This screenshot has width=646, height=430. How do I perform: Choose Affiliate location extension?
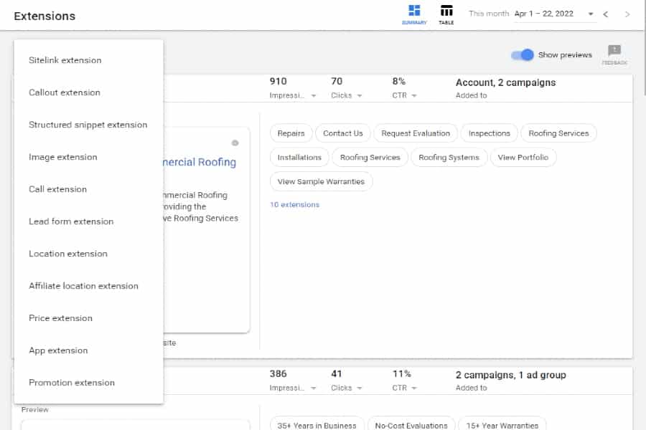pos(88,286)
